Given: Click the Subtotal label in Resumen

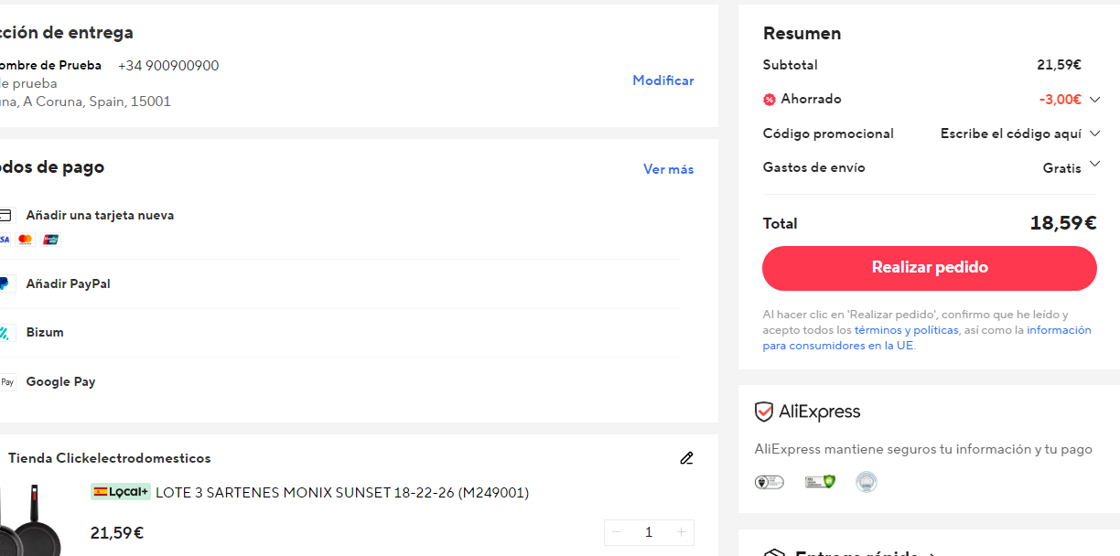Looking at the screenshot, I should [791, 65].
